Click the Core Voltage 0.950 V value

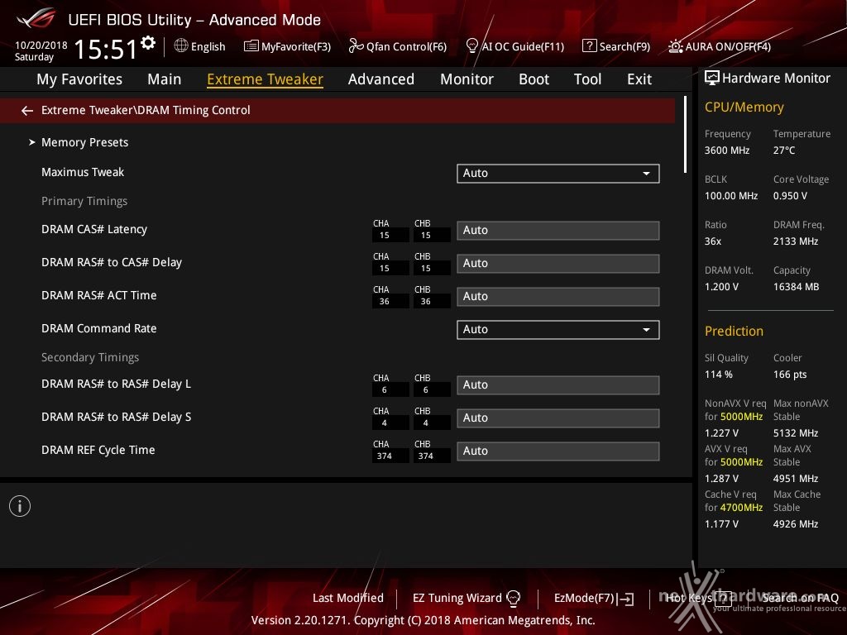tap(790, 196)
